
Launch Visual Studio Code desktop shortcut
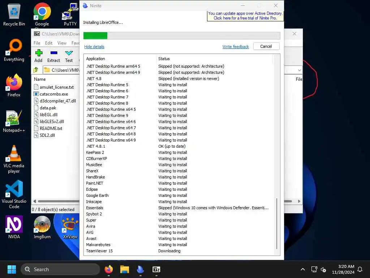(14, 194)
